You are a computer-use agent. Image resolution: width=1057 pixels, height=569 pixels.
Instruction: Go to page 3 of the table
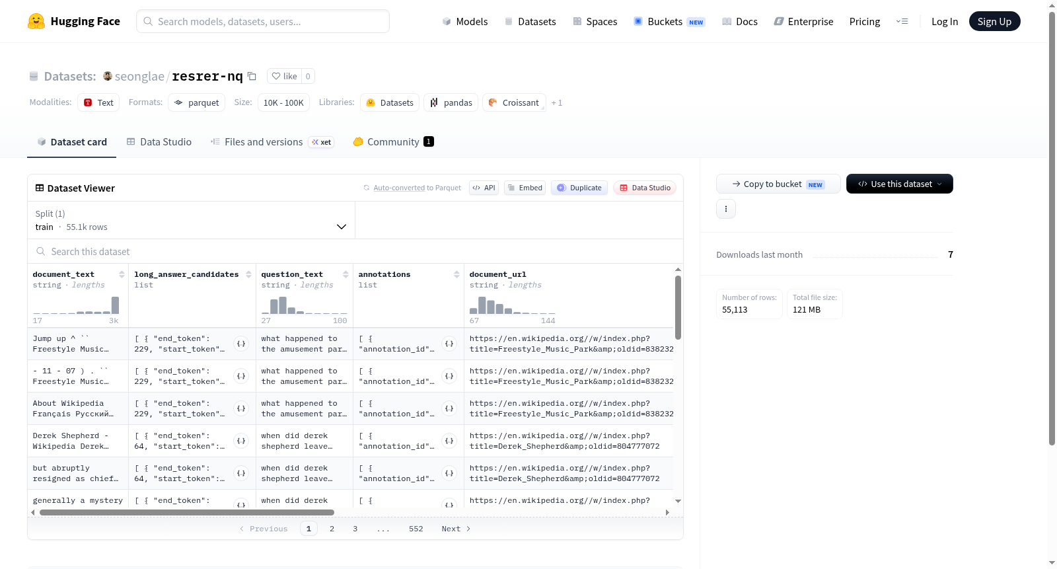click(x=355, y=529)
